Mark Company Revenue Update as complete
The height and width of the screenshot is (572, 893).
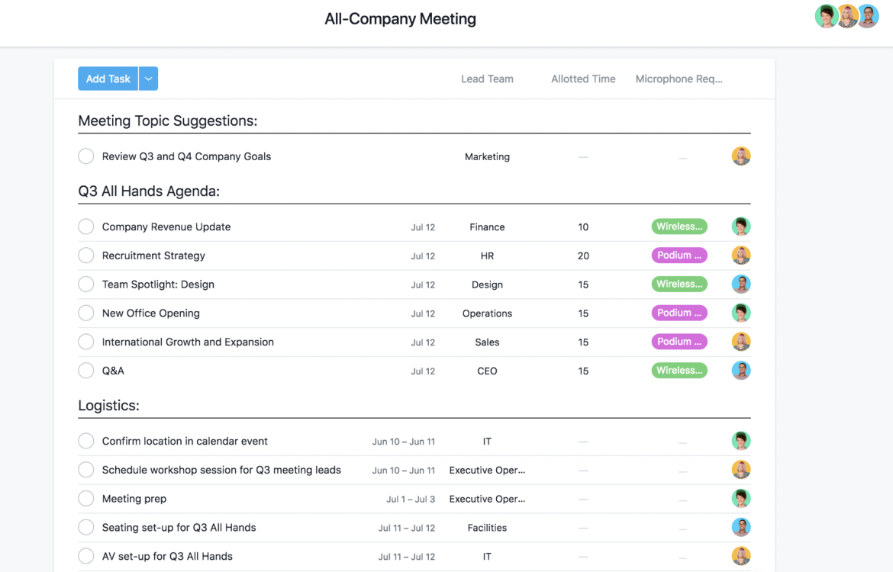(x=86, y=227)
